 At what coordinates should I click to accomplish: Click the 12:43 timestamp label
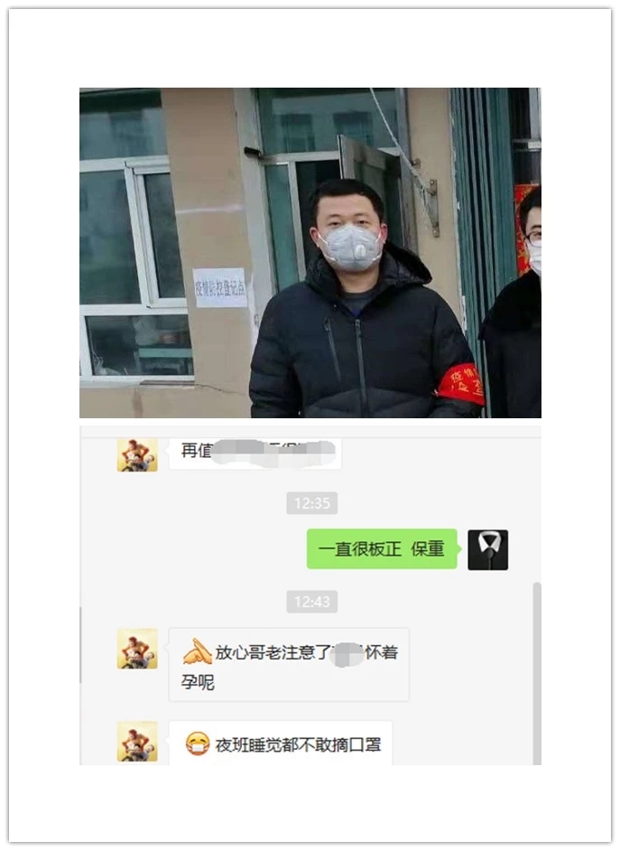point(311,602)
